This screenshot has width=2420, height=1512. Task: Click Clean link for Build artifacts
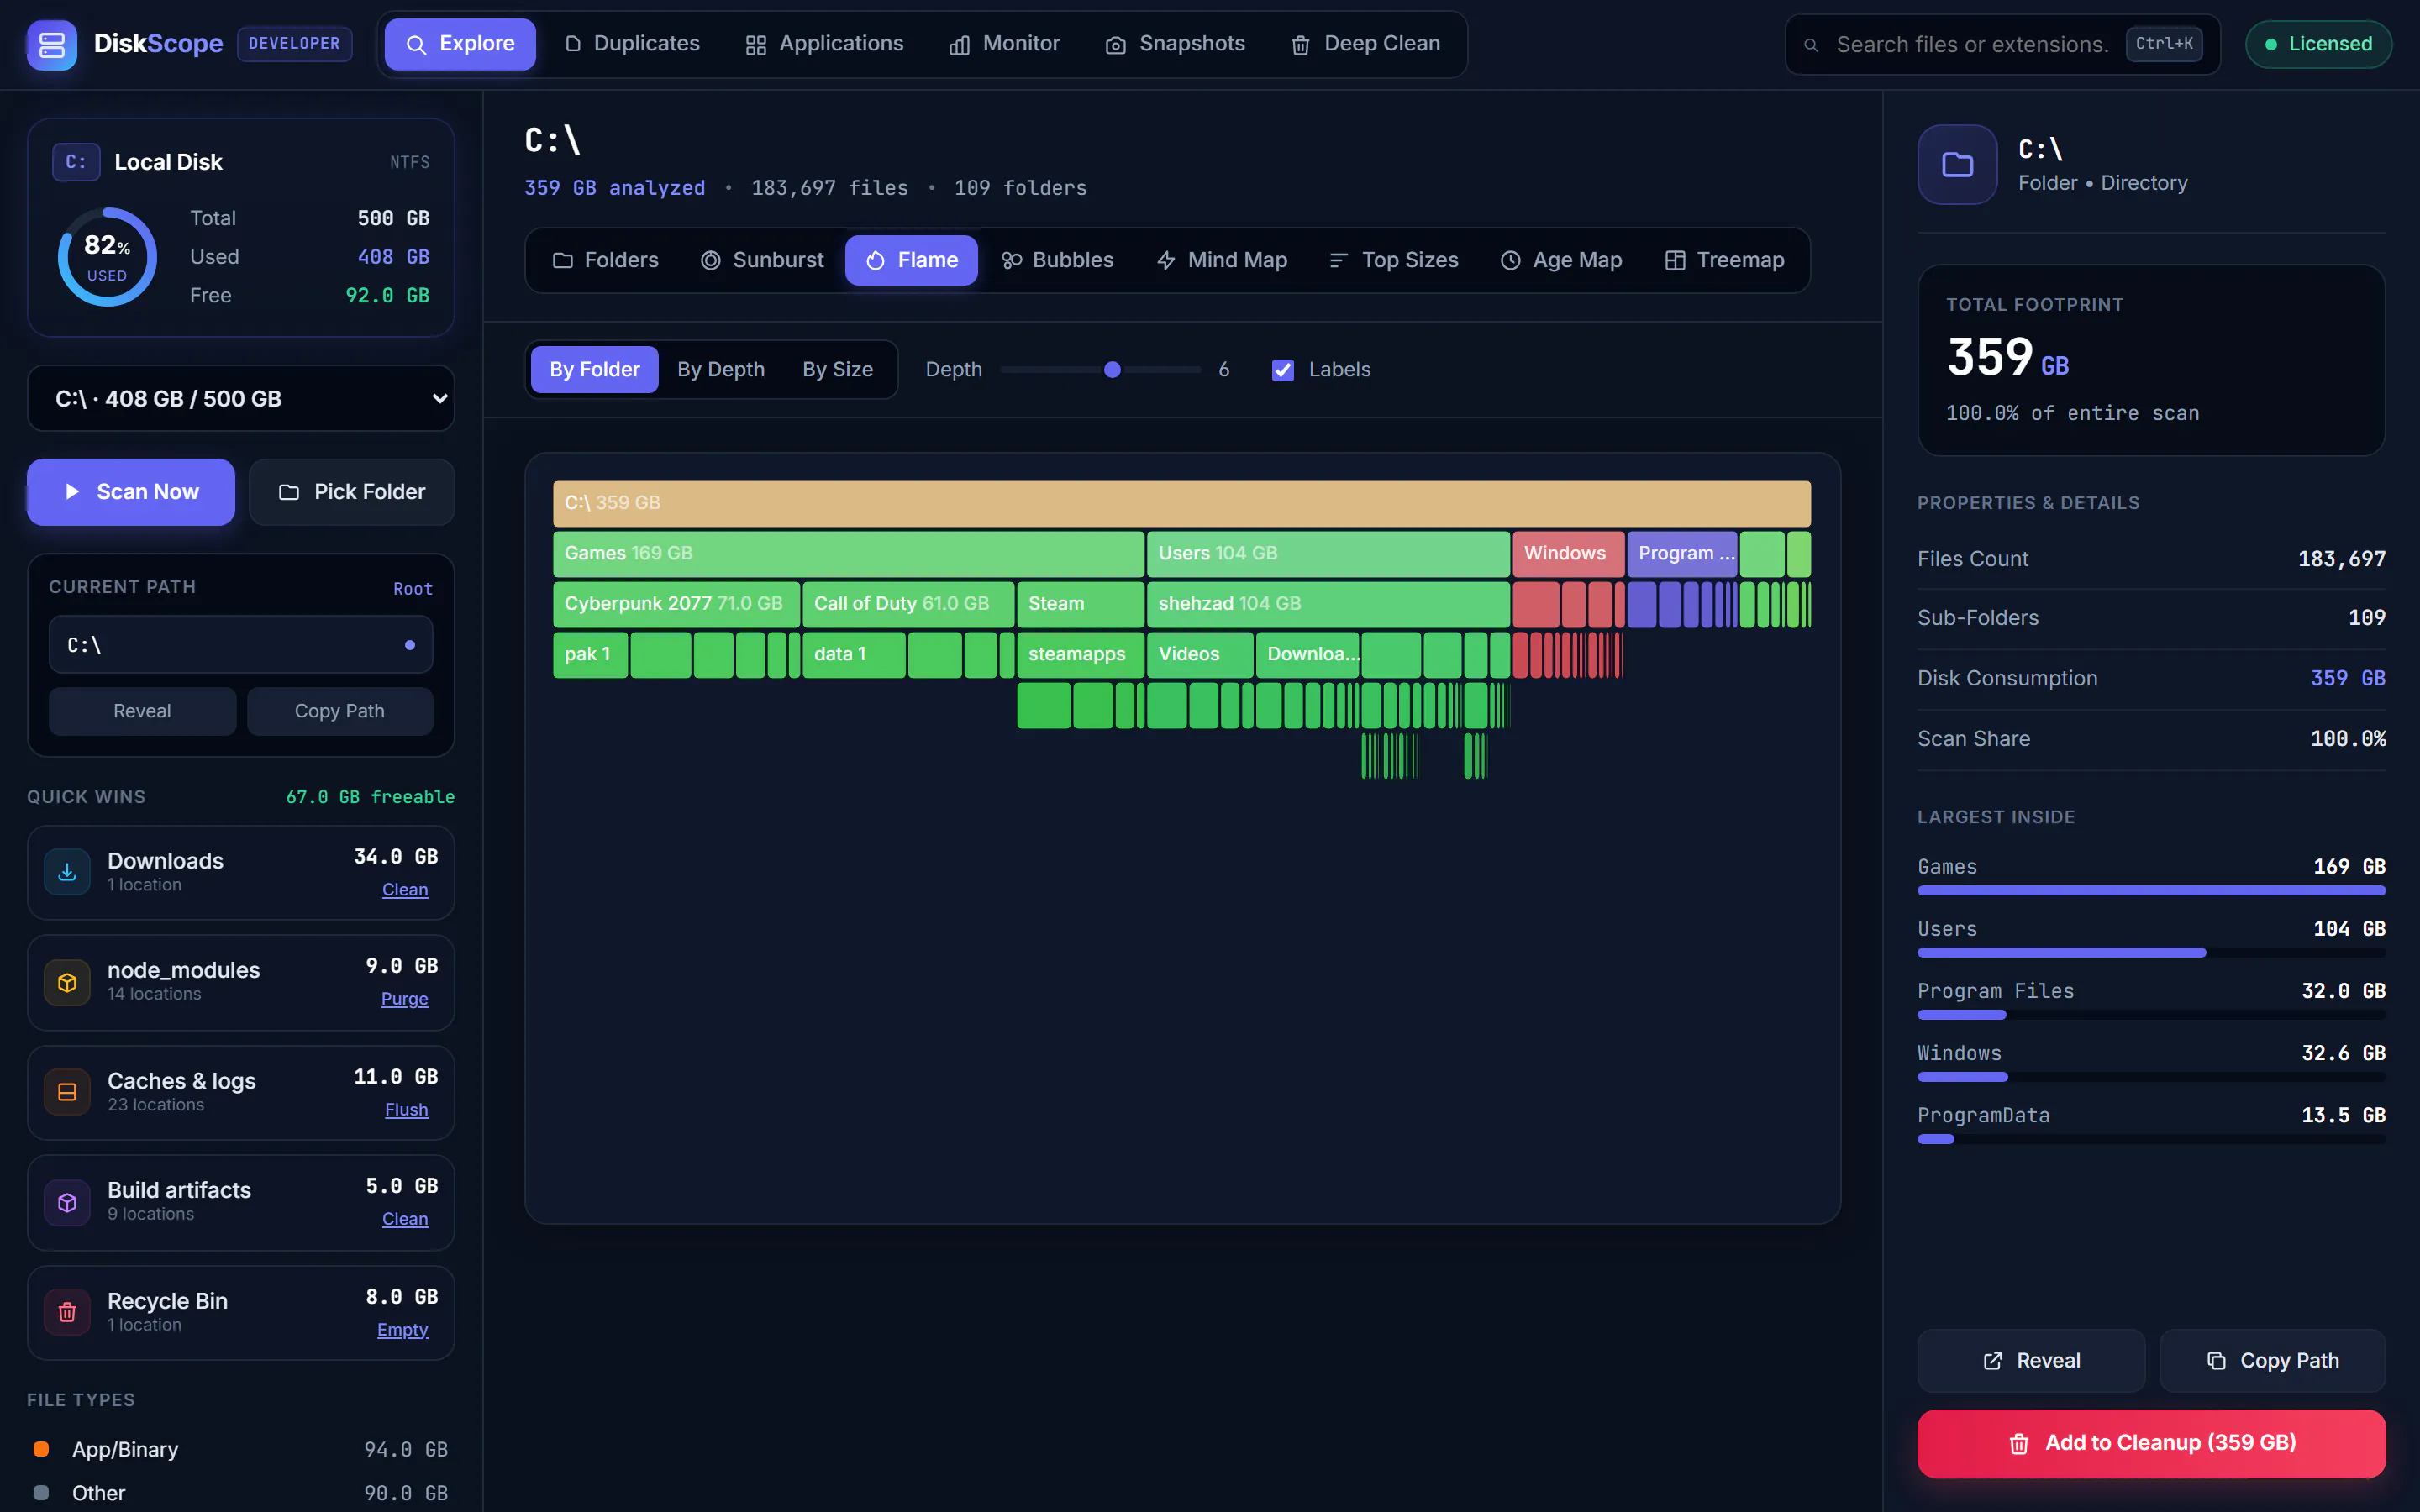[405, 1218]
